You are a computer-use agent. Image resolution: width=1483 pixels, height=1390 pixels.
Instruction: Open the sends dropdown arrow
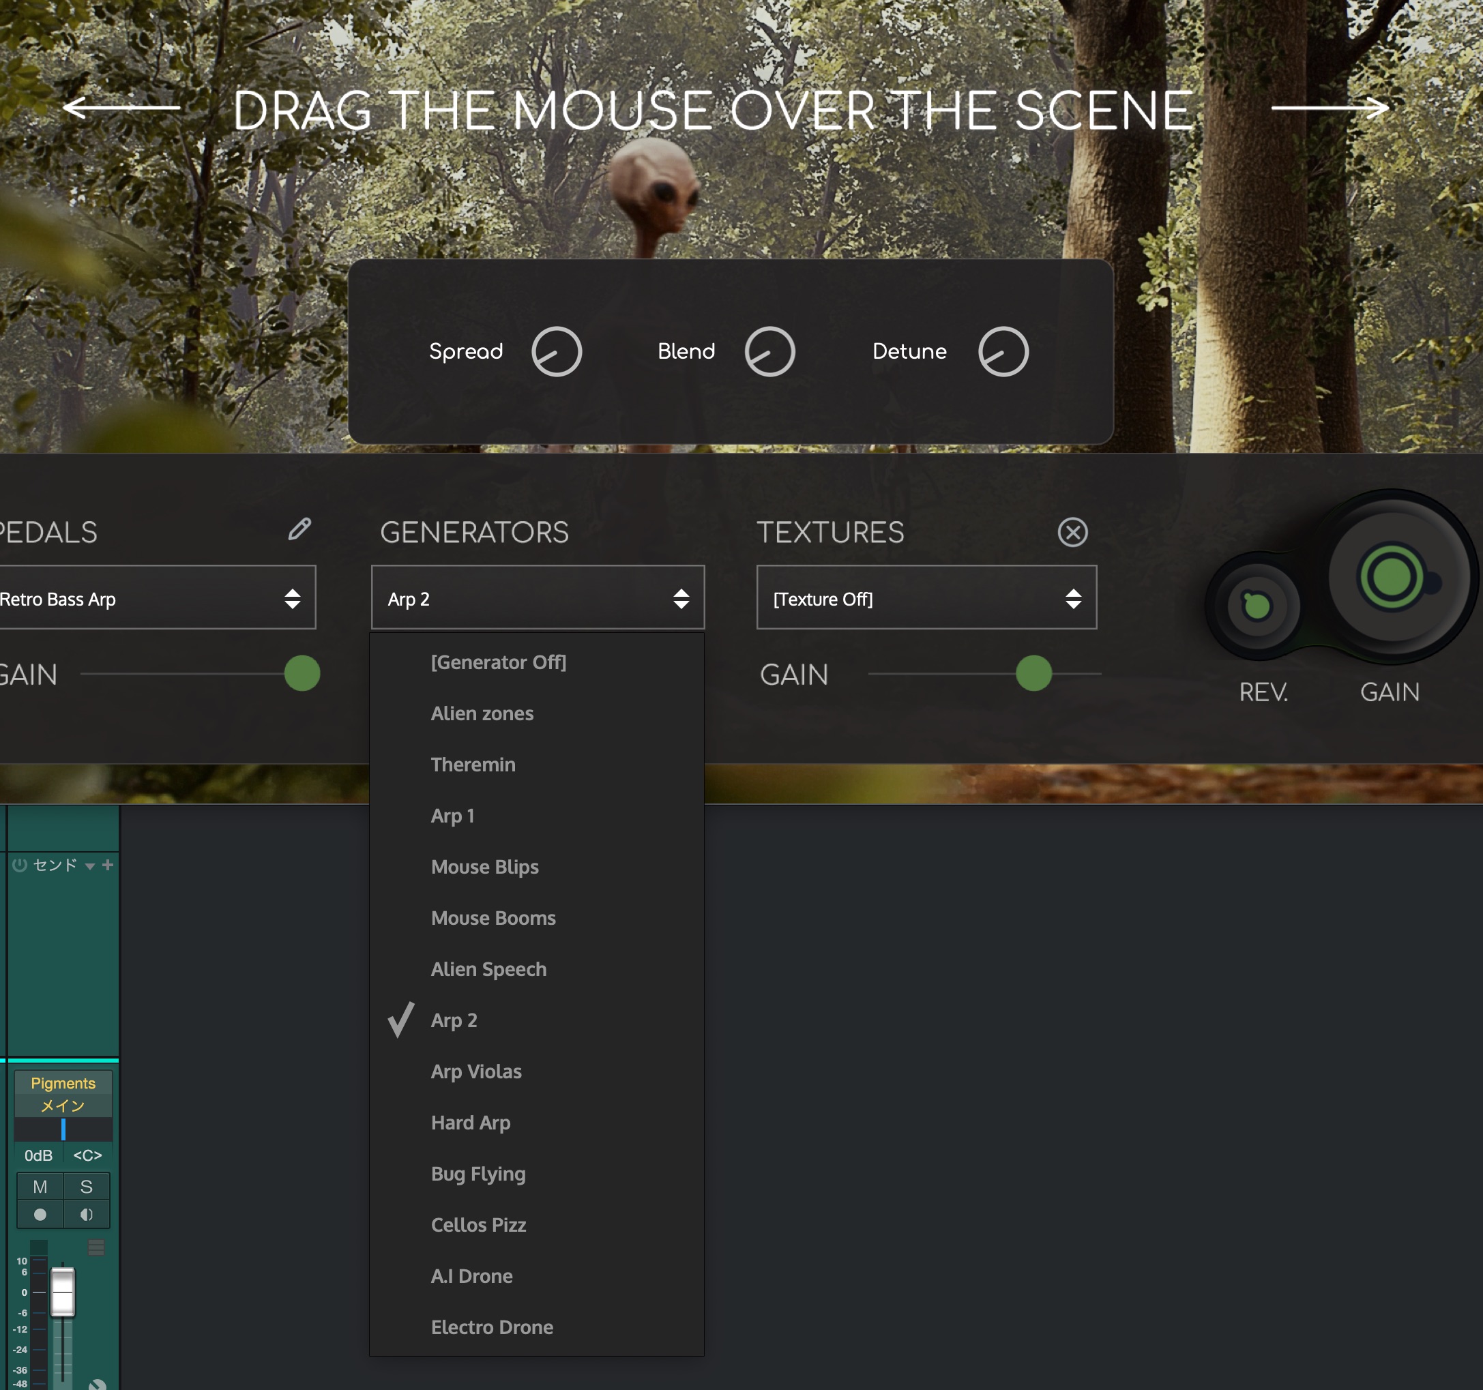(89, 866)
